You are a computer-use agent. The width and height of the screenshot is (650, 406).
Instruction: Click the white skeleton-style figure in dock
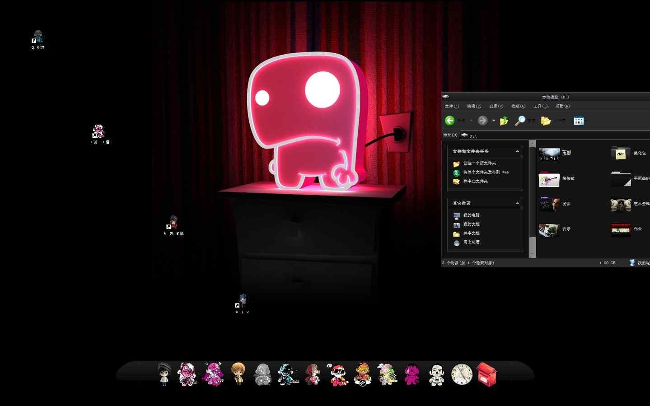436,375
